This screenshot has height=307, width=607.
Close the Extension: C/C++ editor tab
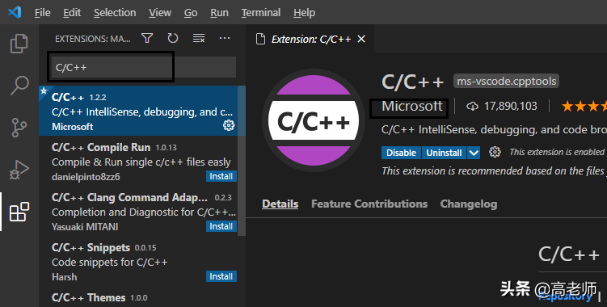[361, 39]
